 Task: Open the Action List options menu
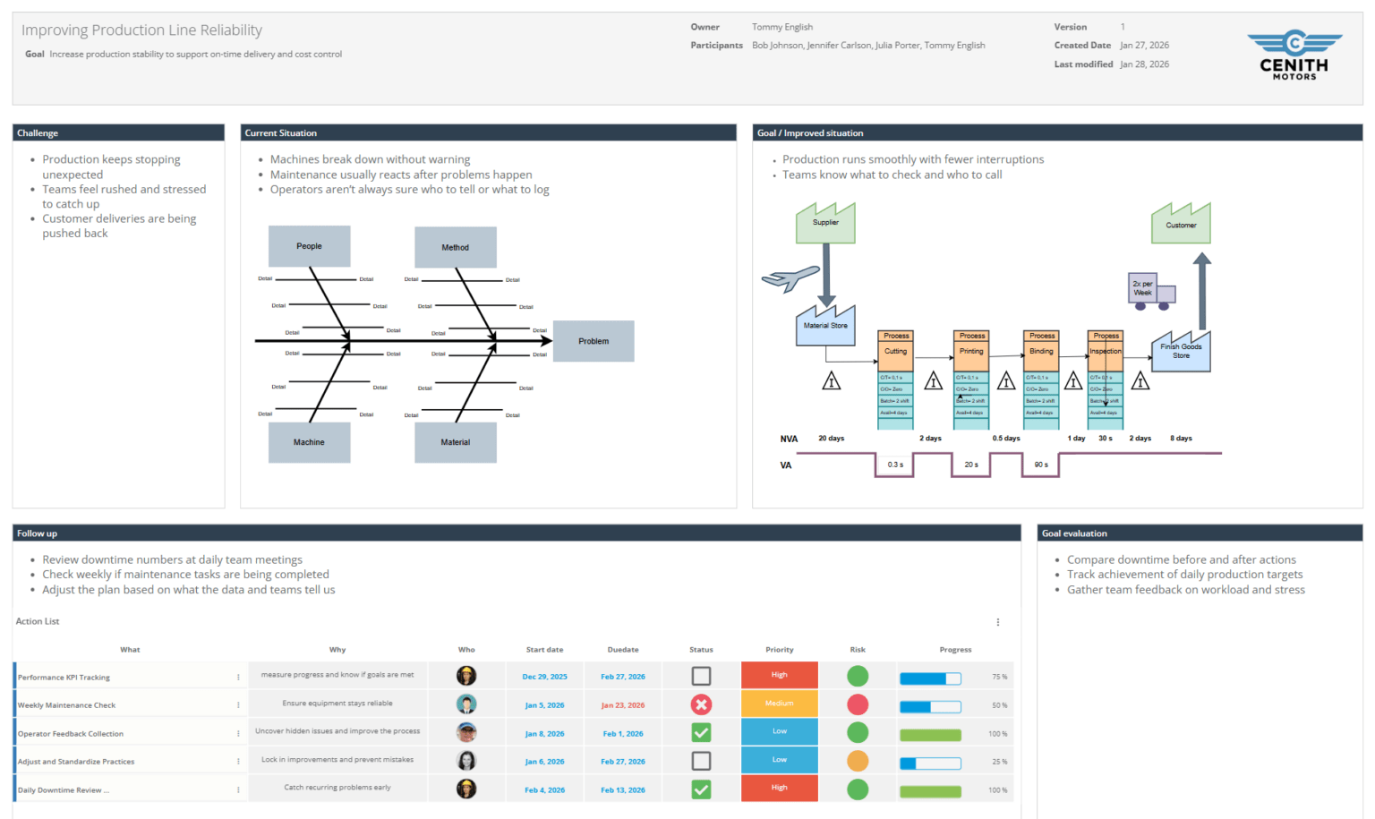click(x=998, y=622)
